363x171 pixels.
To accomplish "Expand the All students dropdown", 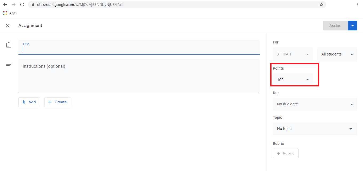I will [x=337, y=54].
